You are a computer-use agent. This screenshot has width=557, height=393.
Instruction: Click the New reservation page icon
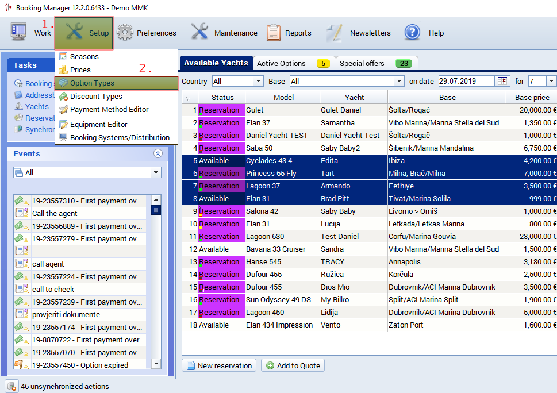191,365
